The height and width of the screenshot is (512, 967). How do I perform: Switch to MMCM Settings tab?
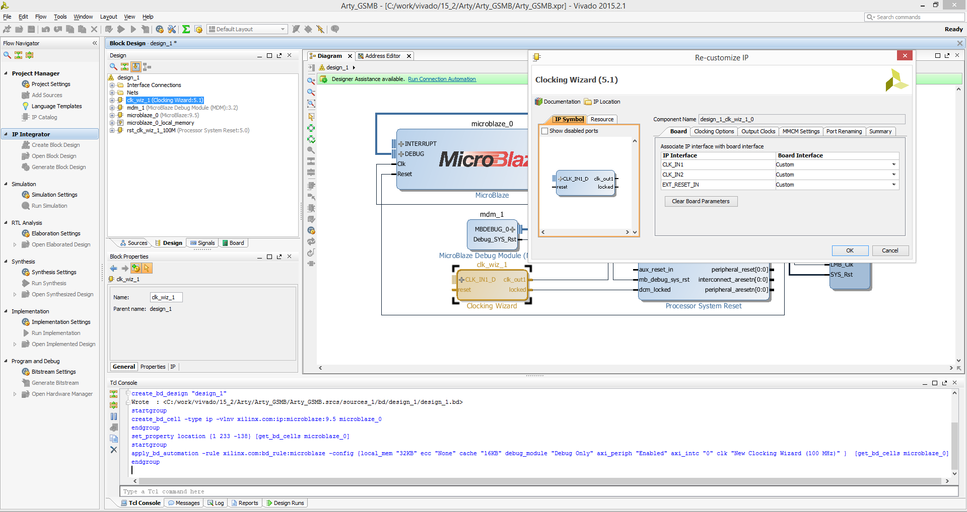point(801,131)
